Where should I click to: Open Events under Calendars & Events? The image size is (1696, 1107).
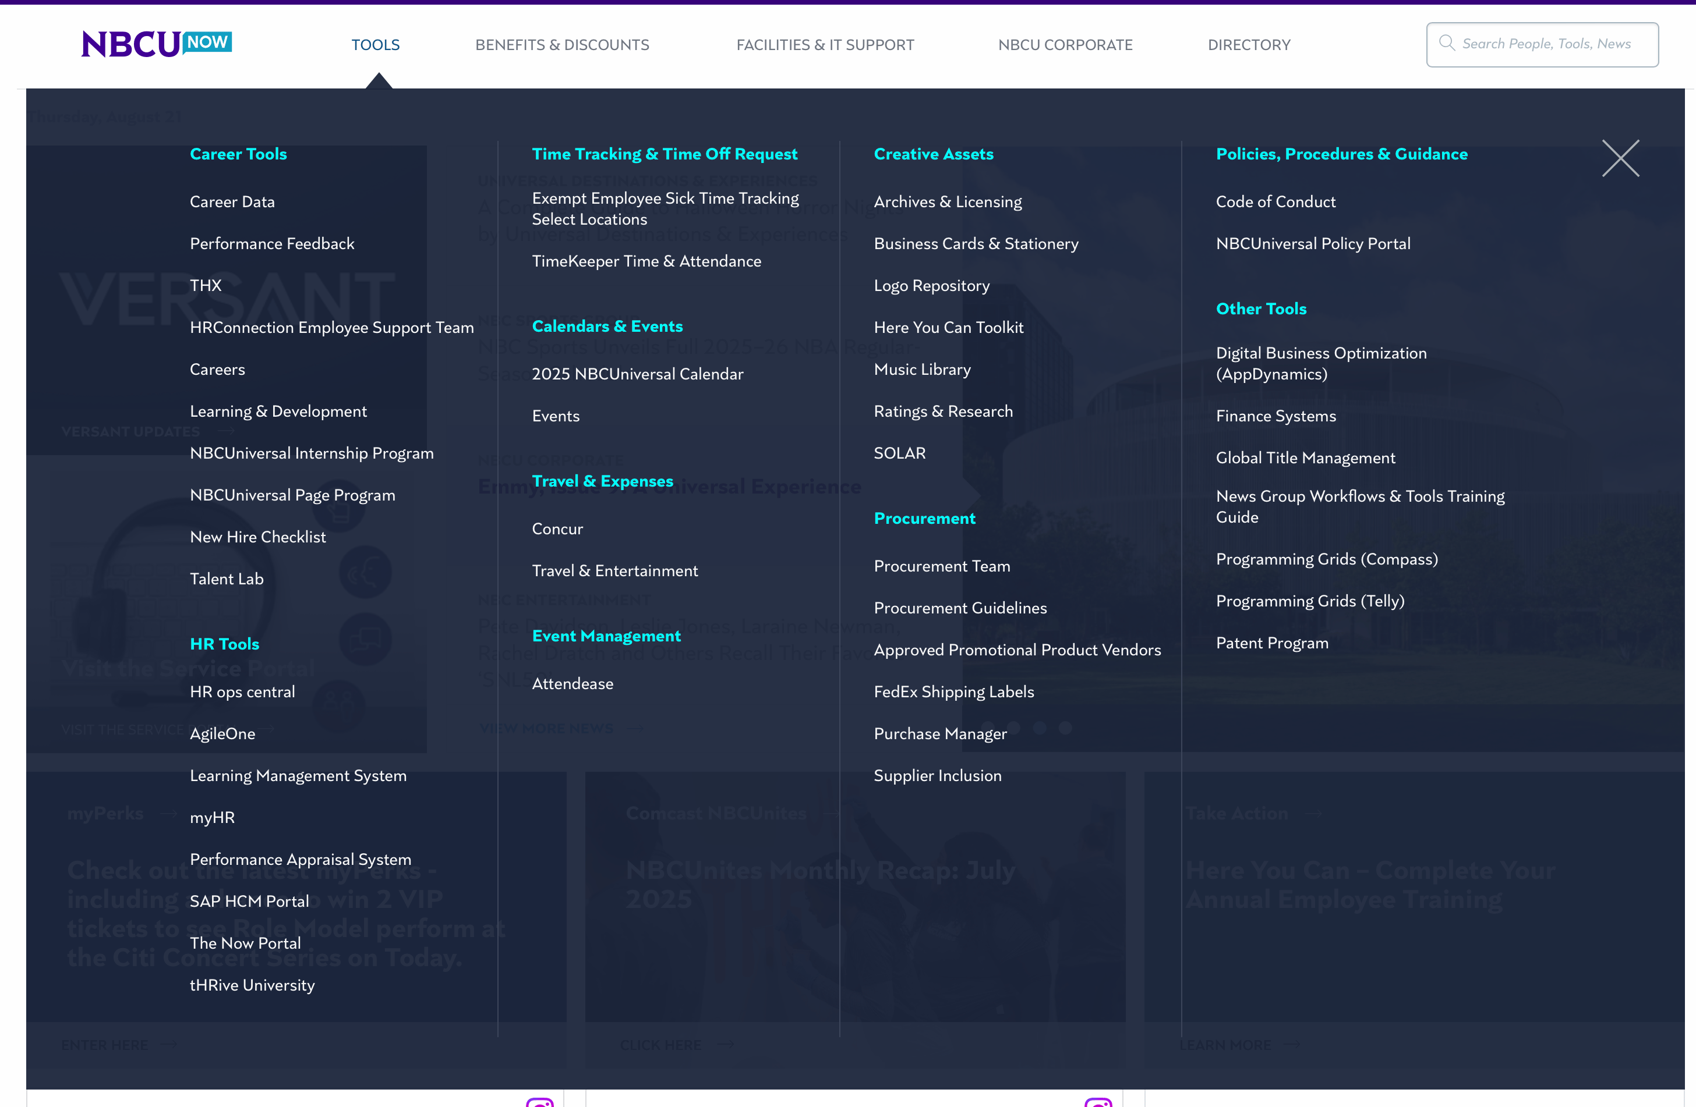(556, 416)
